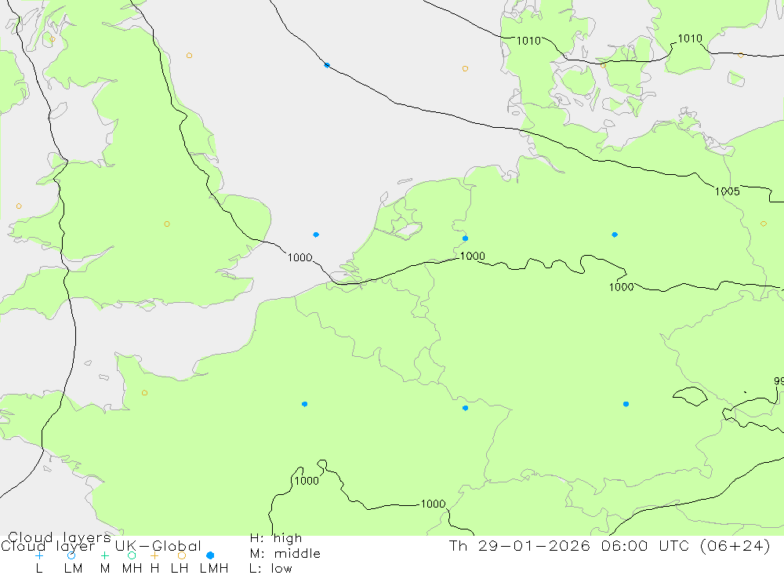Click the green plus M legend symbol
The height and width of the screenshot is (575, 784).
pos(104,555)
